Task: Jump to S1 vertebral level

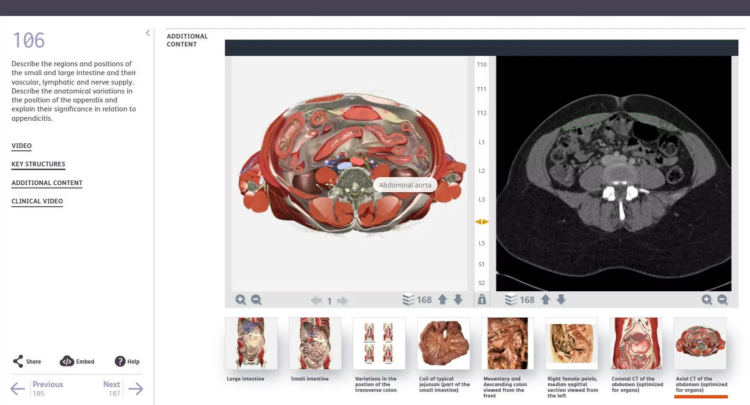Action: click(x=482, y=264)
